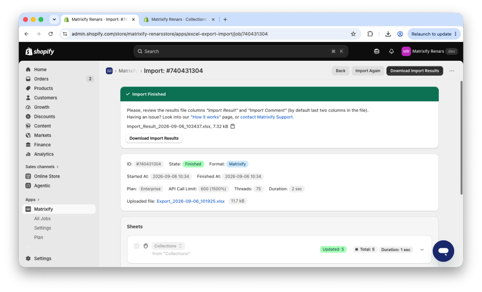Viewport: 482px width, 292px height.
Task: Open browser downloads icon
Action: [x=388, y=34]
